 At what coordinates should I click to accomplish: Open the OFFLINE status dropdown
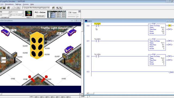9,12
